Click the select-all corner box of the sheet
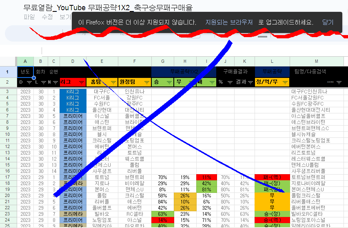 coord(9,61)
